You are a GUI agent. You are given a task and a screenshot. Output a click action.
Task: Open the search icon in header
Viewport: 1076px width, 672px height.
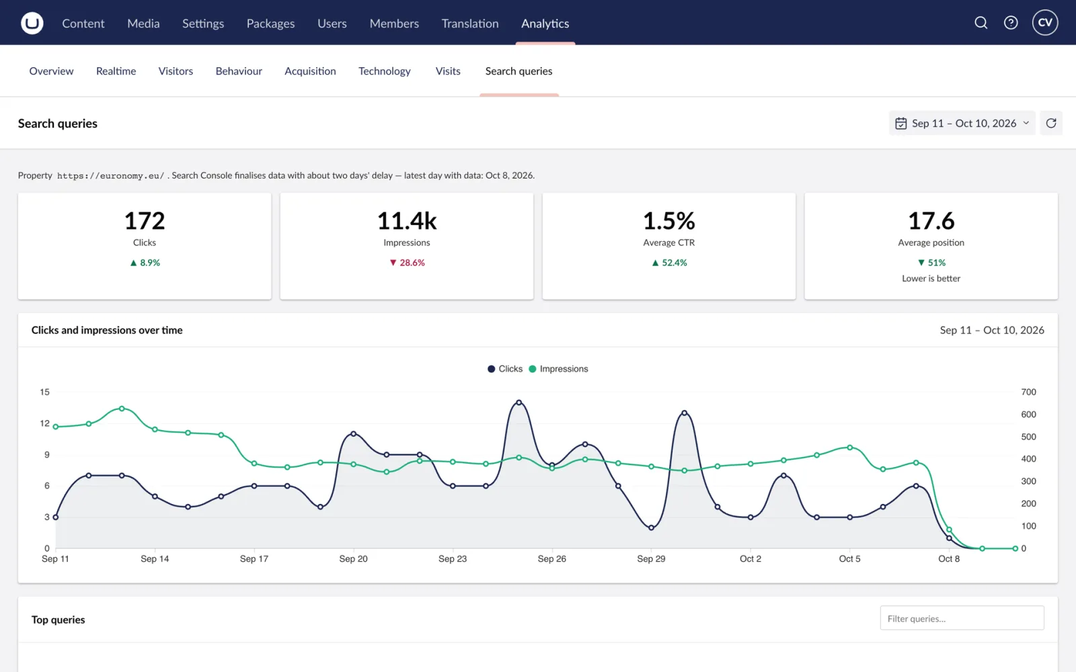coord(981,23)
